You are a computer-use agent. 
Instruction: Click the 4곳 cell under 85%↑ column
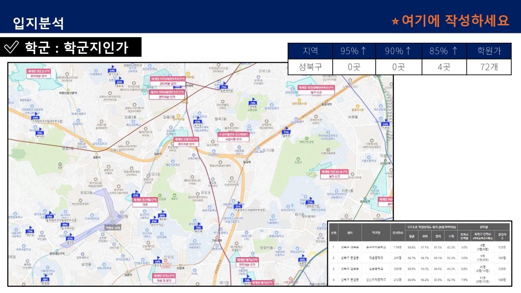click(444, 67)
